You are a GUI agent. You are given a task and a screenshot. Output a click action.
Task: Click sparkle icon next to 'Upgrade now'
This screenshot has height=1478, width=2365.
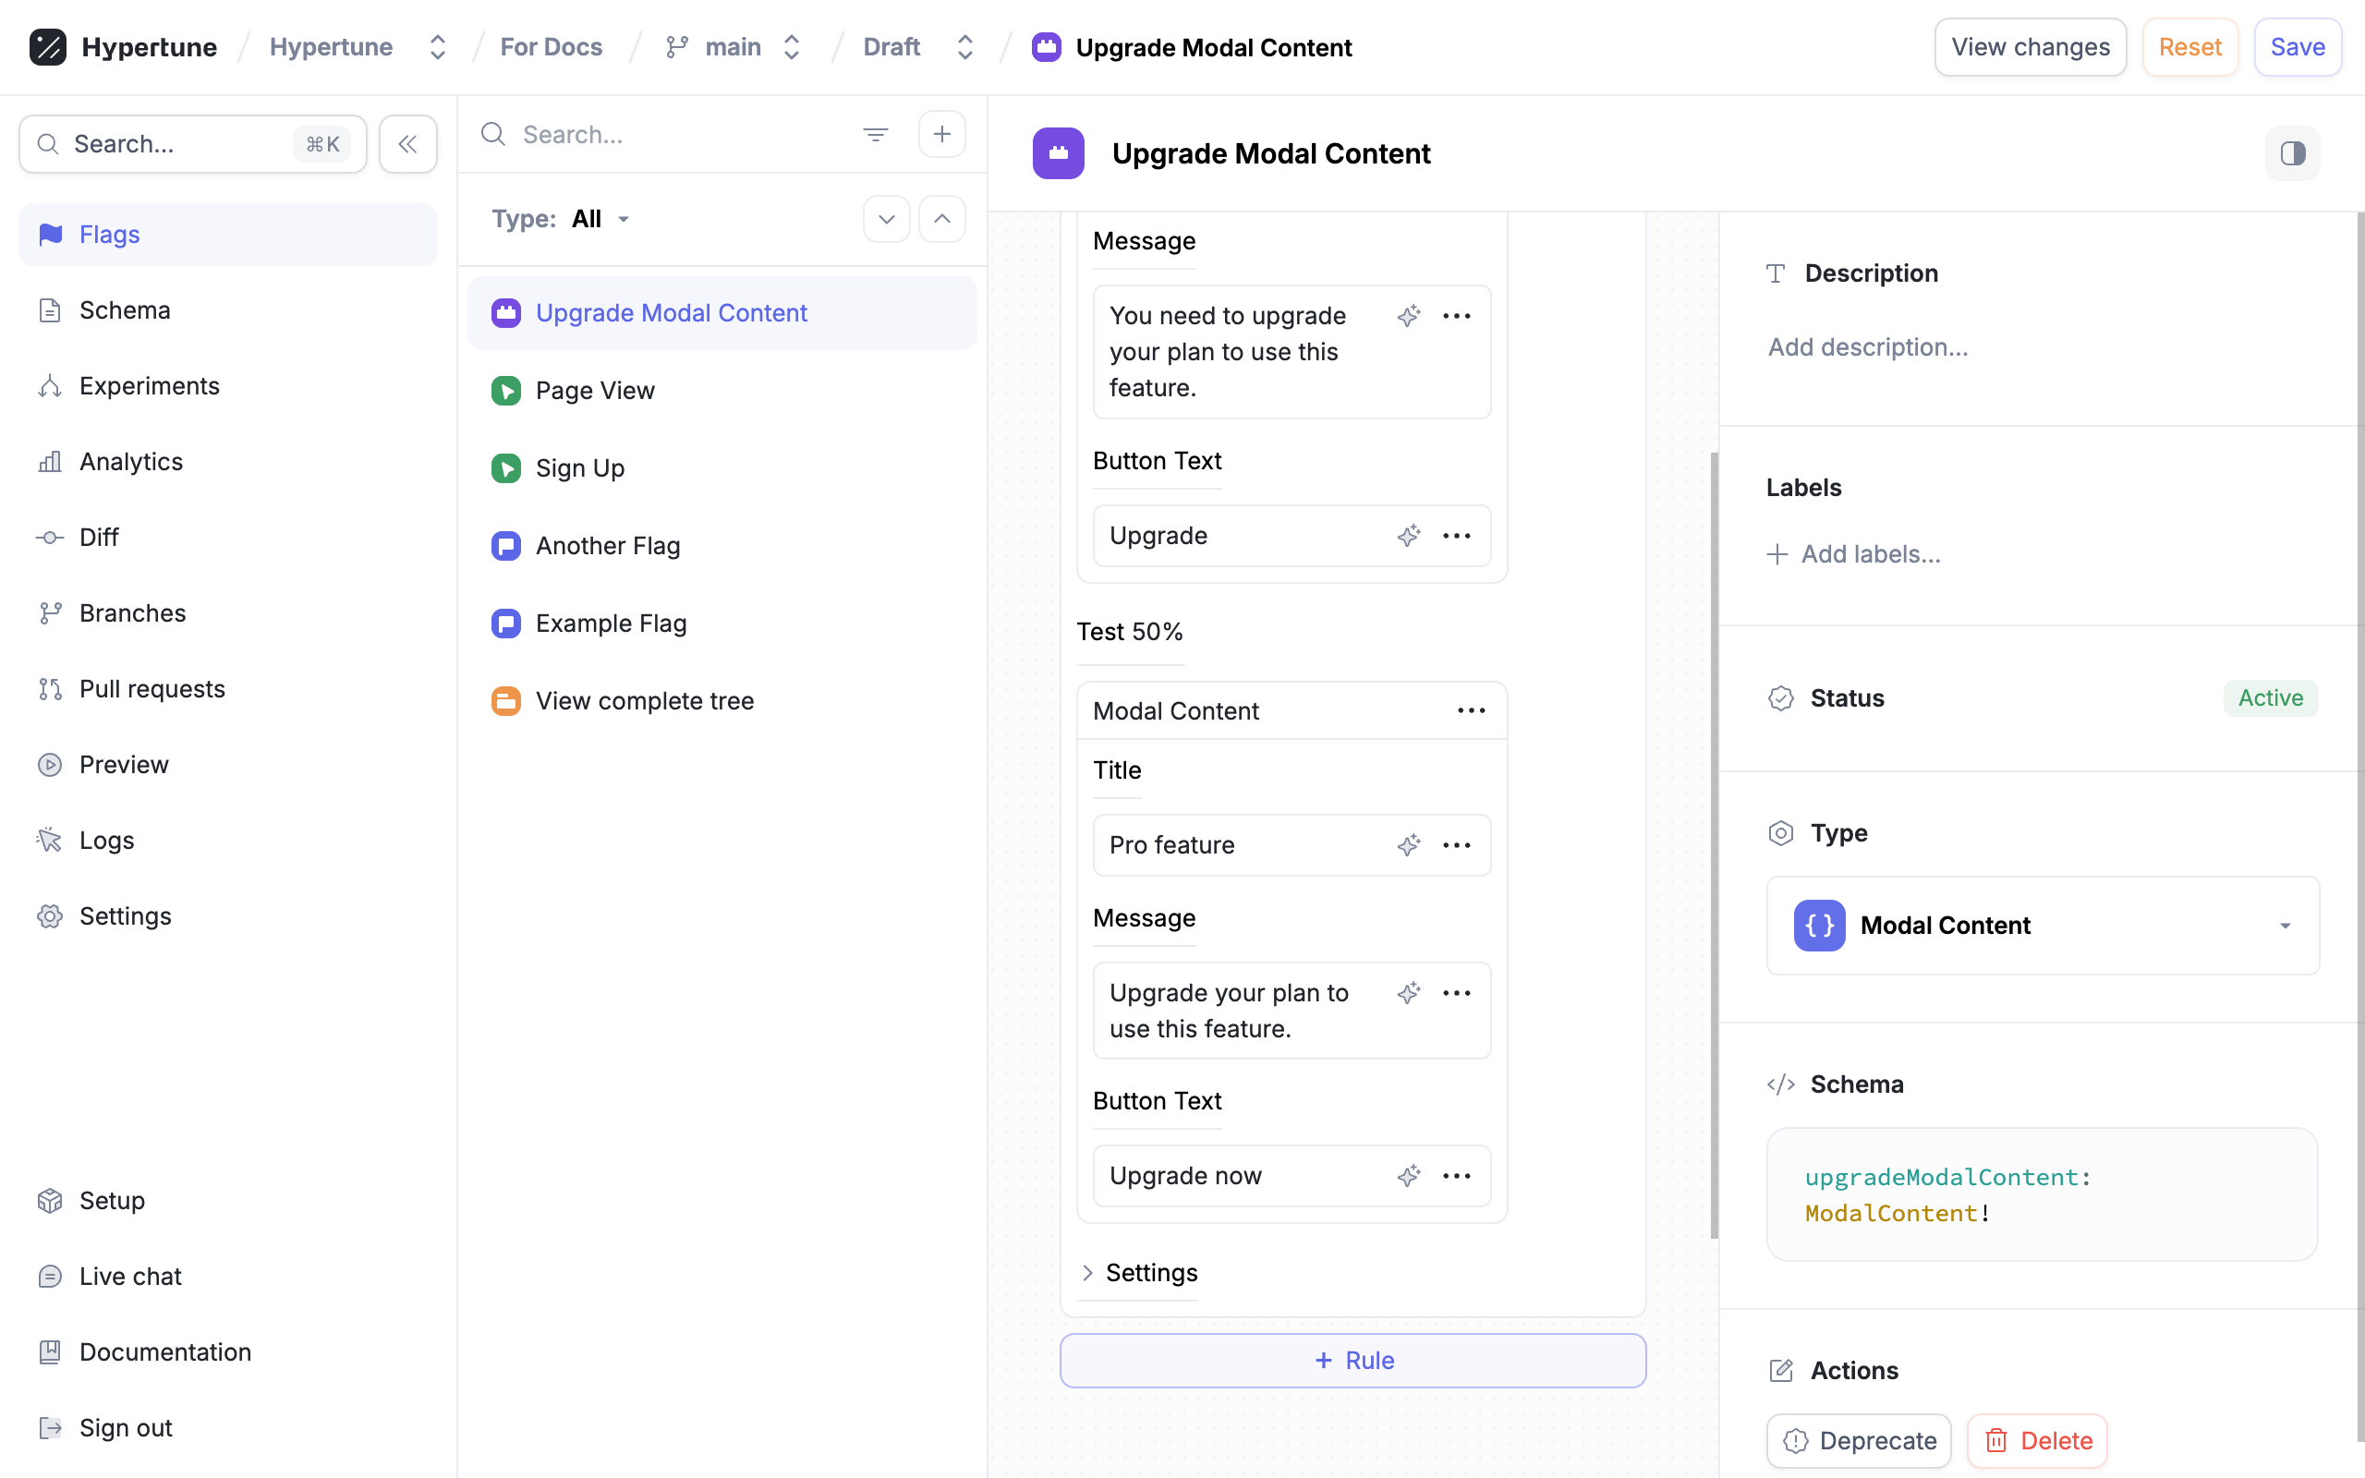[x=1408, y=1175]
